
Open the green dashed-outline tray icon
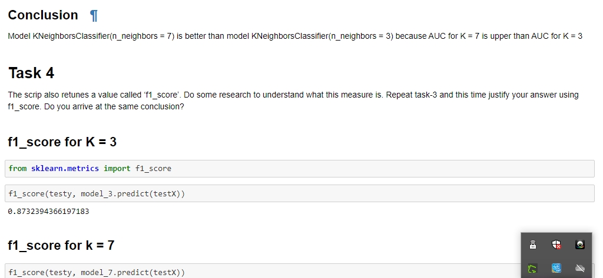(x=532, y=268)
